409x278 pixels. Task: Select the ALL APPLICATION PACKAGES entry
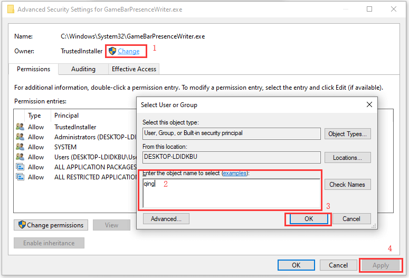coord(75,167)
